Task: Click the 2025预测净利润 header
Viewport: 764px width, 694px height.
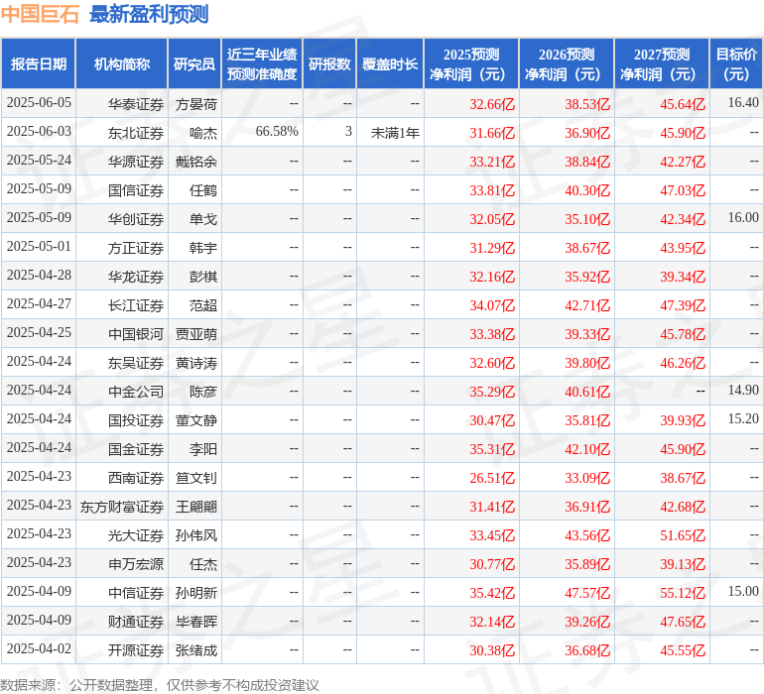Action: tap(471, 64)
